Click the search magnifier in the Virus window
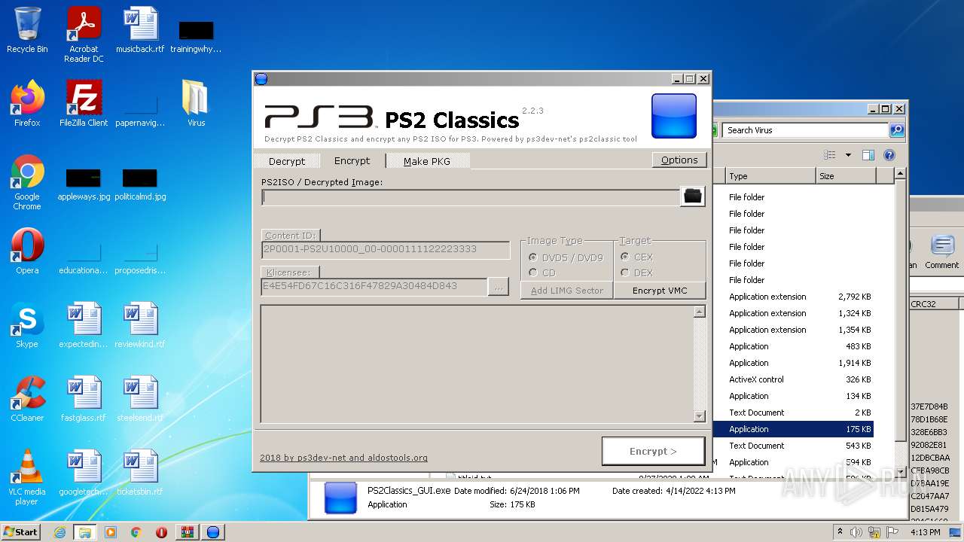The image size is (964, 542). [897, 130]
